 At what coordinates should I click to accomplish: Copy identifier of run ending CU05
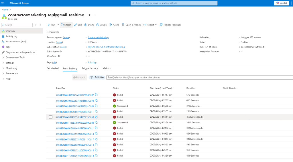pyautogui.click(x=96, y=106)
